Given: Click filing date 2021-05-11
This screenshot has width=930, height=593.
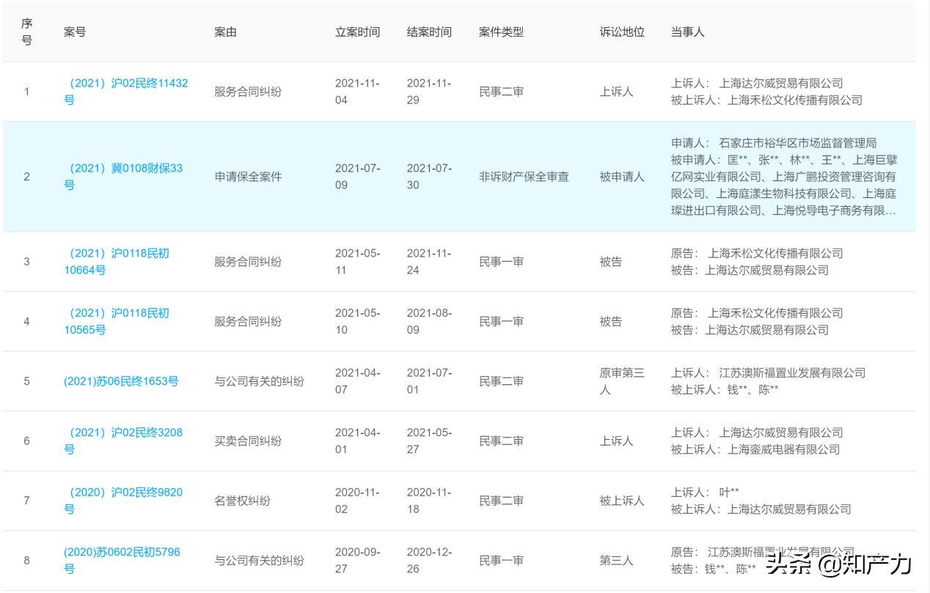Looking at the screenshot, I should tap(357, 262).
